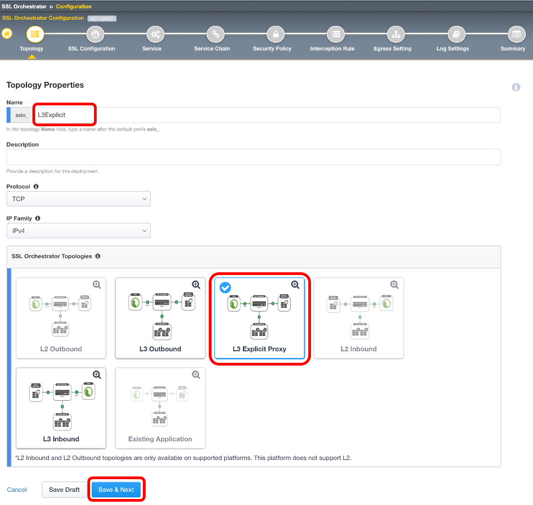Choose the Existing Application topology card

click(160, 408)
